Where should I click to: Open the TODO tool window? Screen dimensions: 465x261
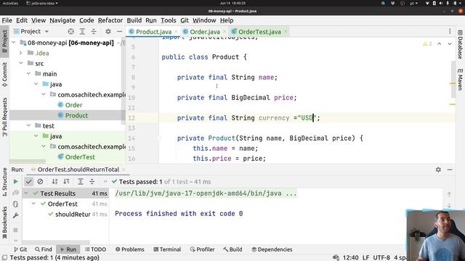coord(95,249)
